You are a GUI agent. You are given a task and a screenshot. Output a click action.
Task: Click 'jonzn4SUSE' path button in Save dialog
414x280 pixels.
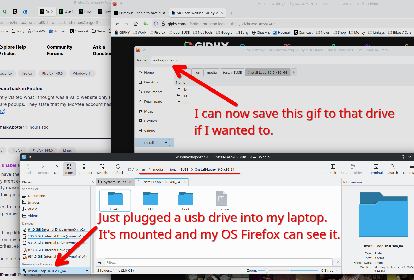232,72
